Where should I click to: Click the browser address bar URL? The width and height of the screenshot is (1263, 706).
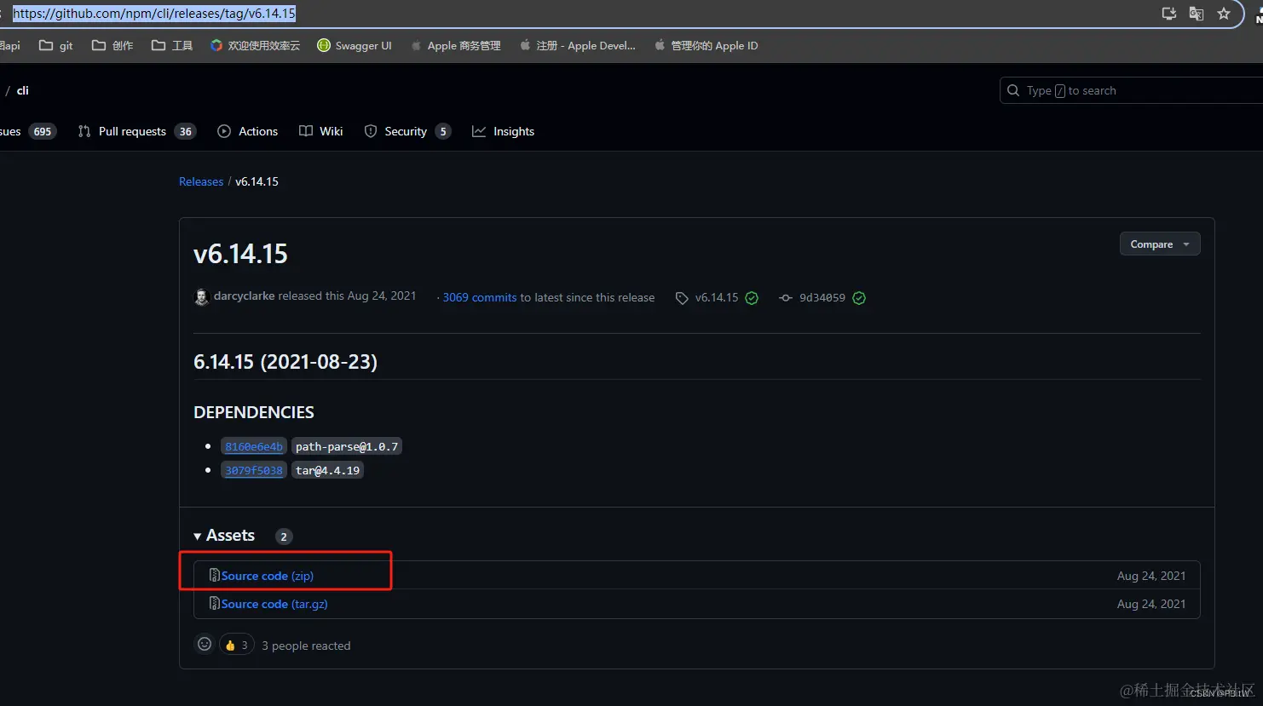click(154, 14)
